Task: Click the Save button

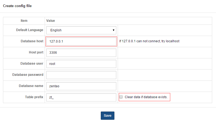Action: (108, 116)
